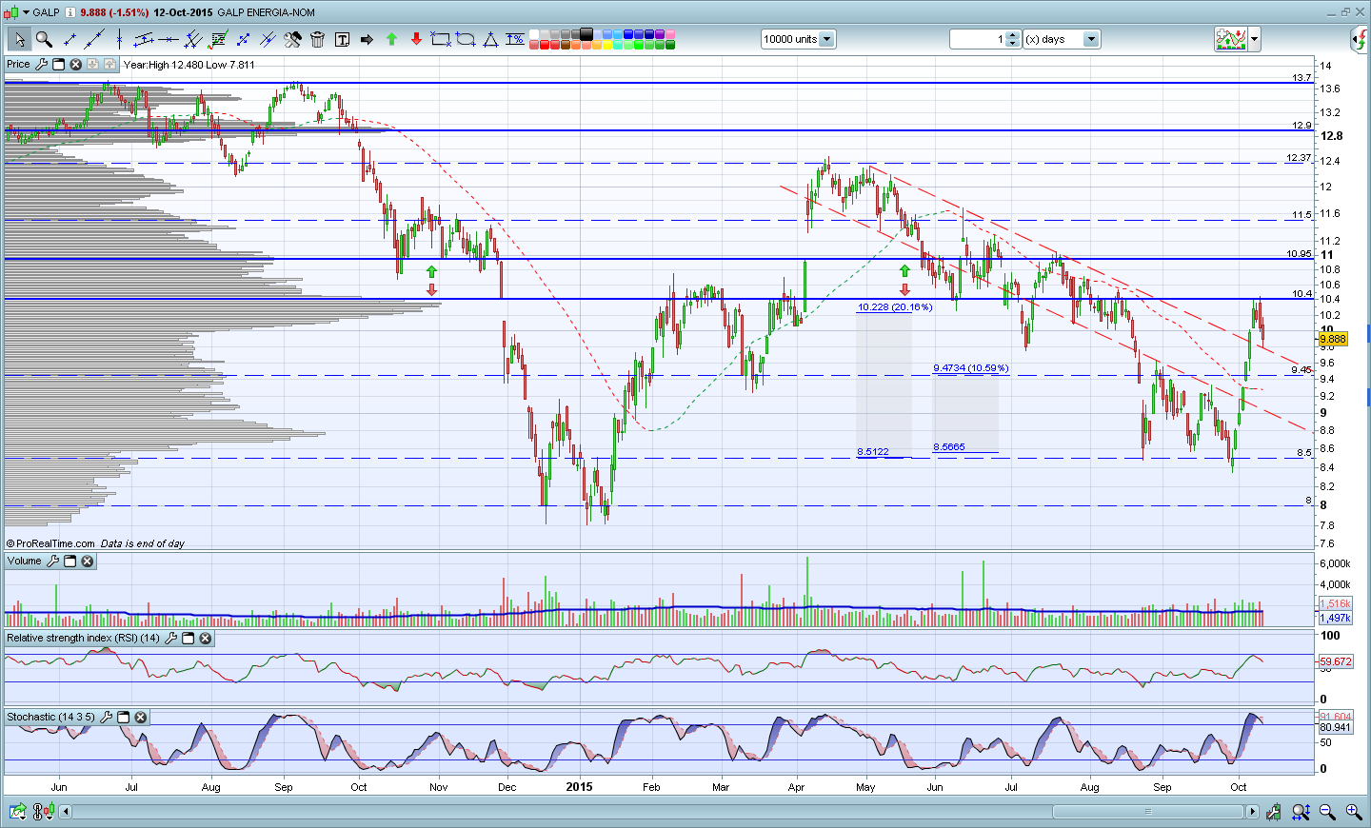
Task: Click the GALP ticker name
Action: pyautogui.click(x=46, y=12)
